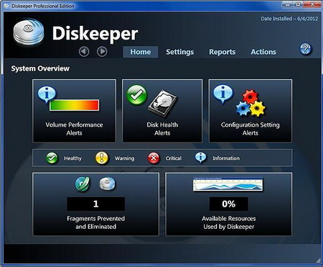Open the Settings tab
This screenshot has height=267, width=323.
[180, 52]
